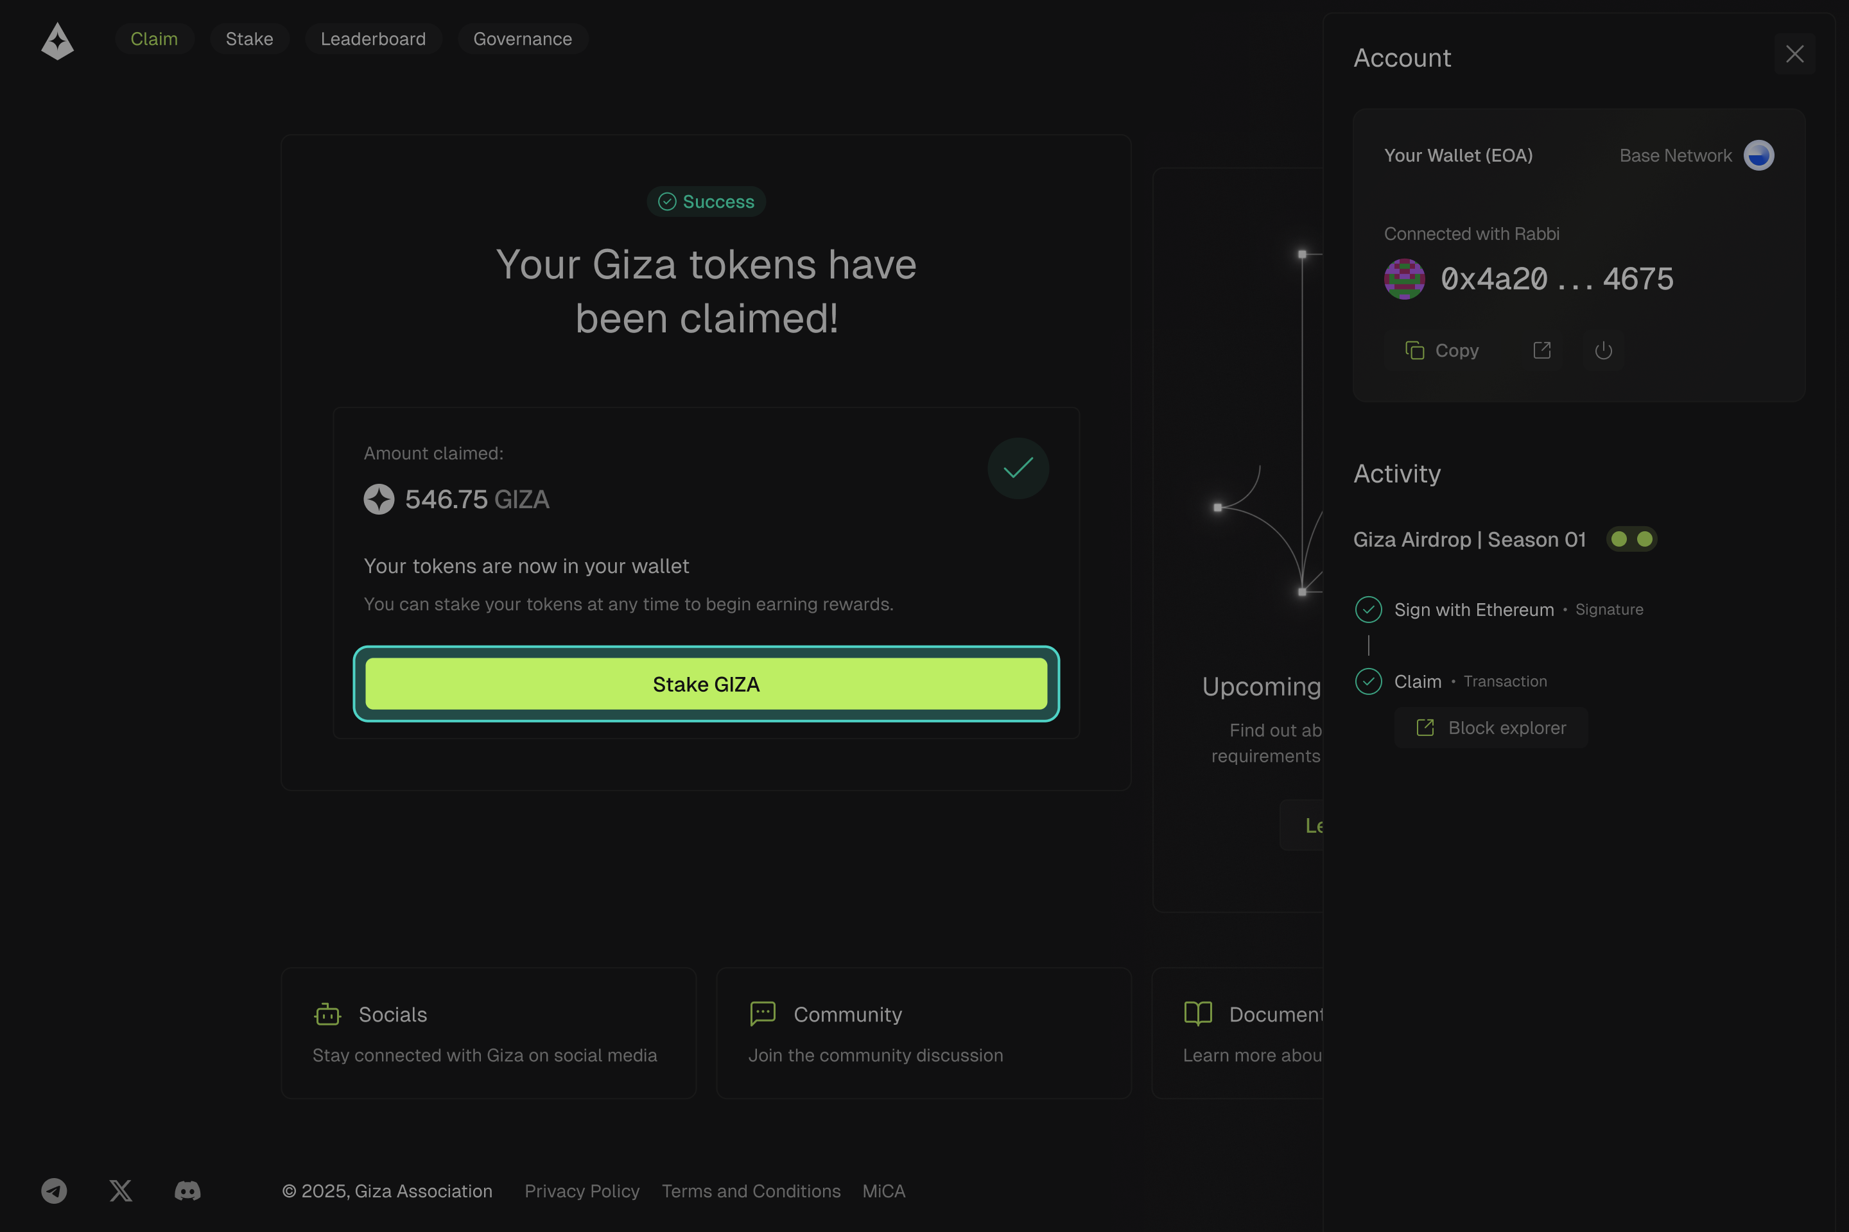Click the checkmark beside the Claim transaction
The image size is (1849, 1232).
1368,681
